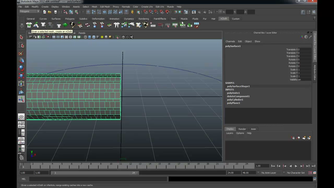The width and height of the screenshot is (334, 188).
Task: Click the Create Passive Collider shelf icon
Action: (36, 25)
